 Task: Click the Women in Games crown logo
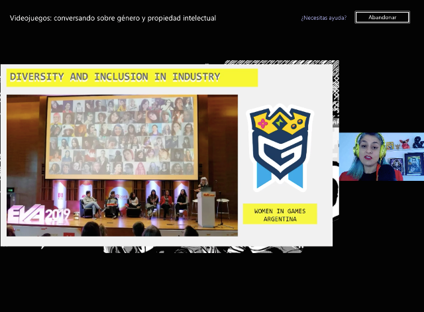(x=280, y=148)
